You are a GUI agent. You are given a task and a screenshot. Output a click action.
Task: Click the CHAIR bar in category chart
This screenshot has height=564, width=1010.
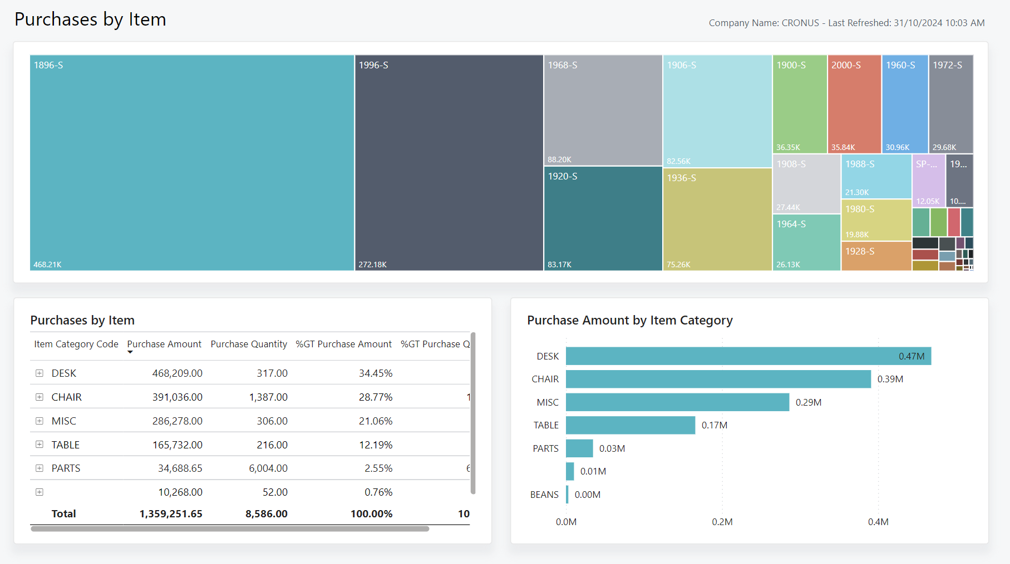click(718, 379)
